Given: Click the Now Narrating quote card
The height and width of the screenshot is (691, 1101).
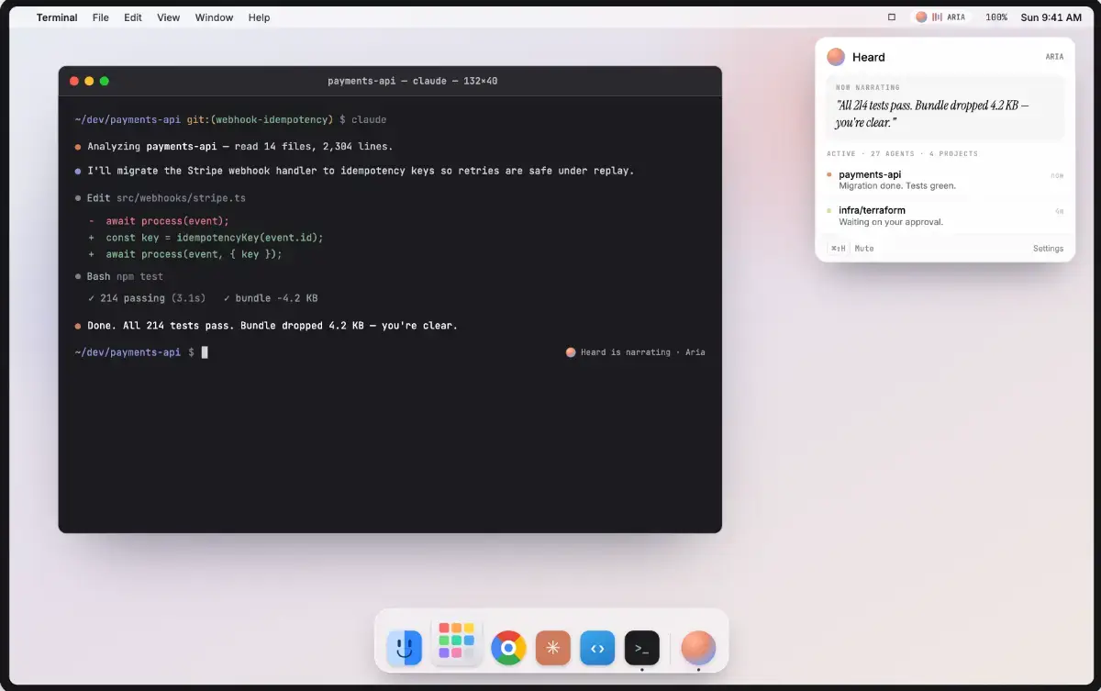Looking at the screenshot, I should point(945,107).
